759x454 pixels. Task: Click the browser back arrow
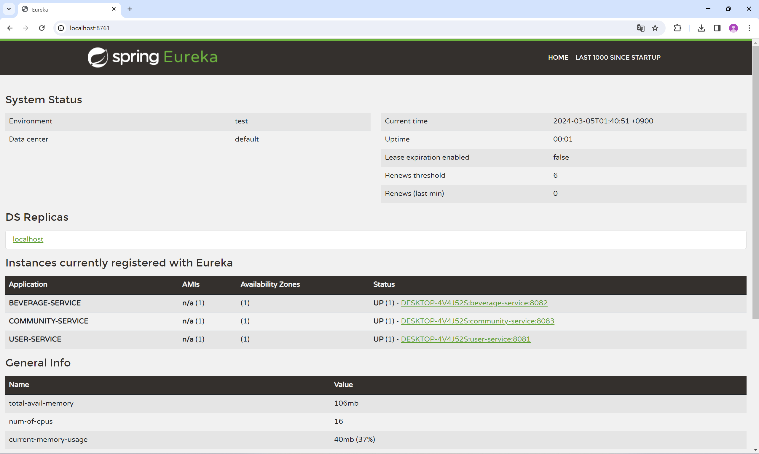(10, 28)
